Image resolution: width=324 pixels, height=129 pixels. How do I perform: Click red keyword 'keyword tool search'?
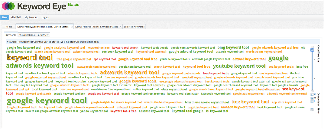point(125,48)
